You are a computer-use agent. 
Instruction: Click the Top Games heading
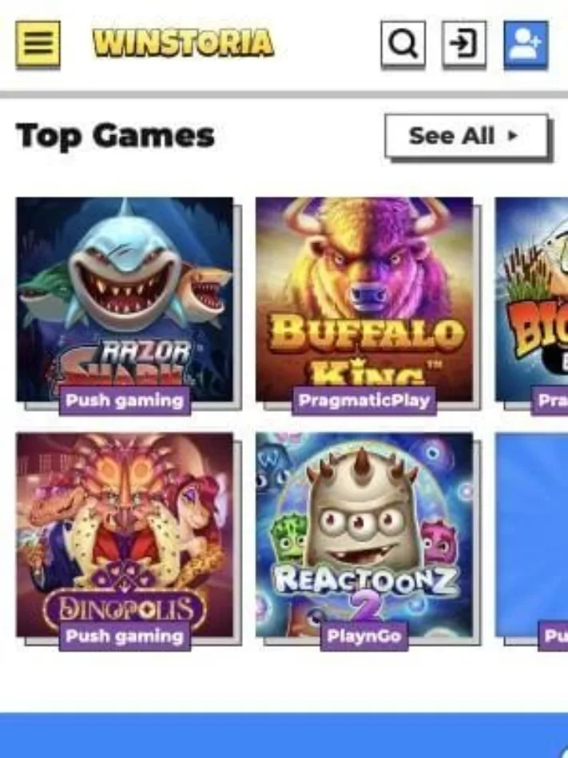(115, 136)
